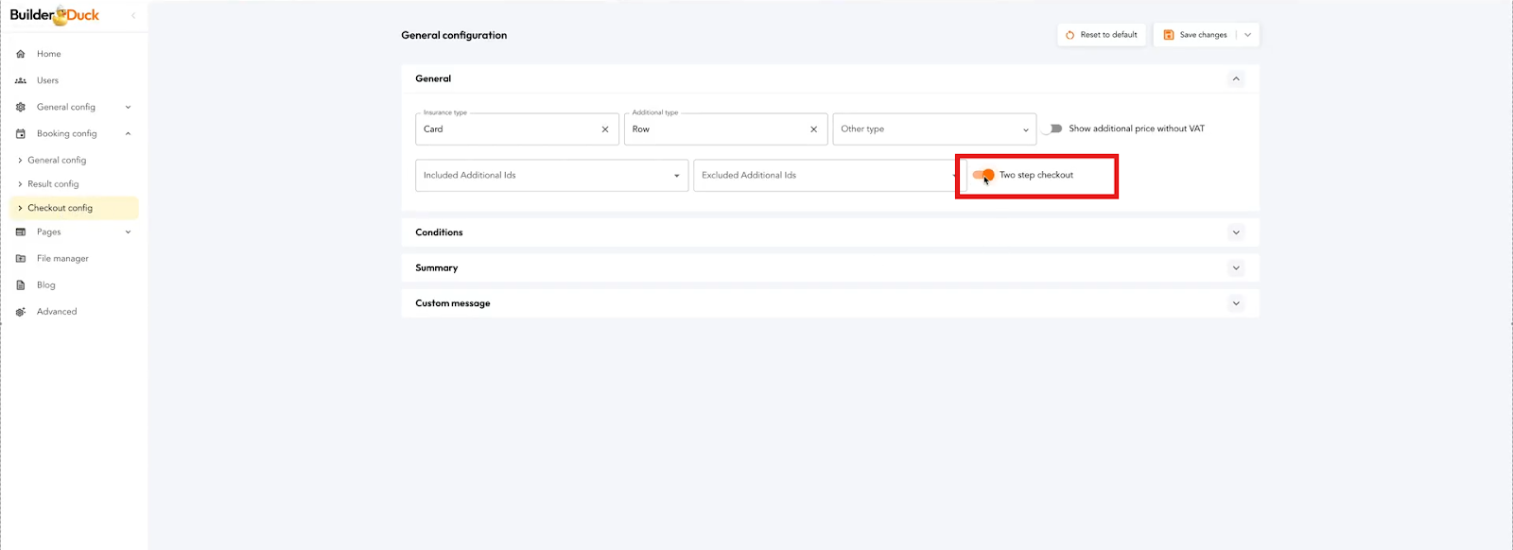
Task: Click the Advanced gears icon
Action: click(21, 312)
